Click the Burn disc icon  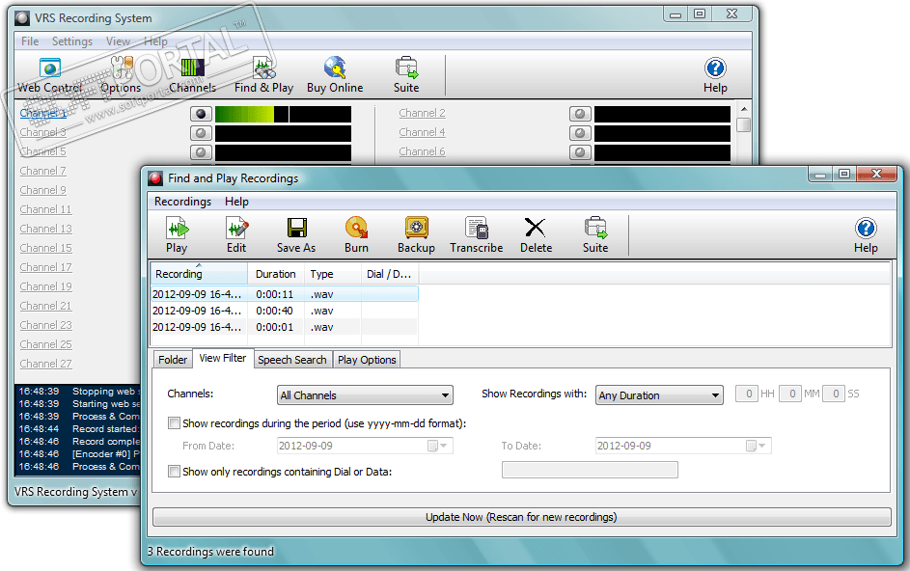tap(356, 228)
